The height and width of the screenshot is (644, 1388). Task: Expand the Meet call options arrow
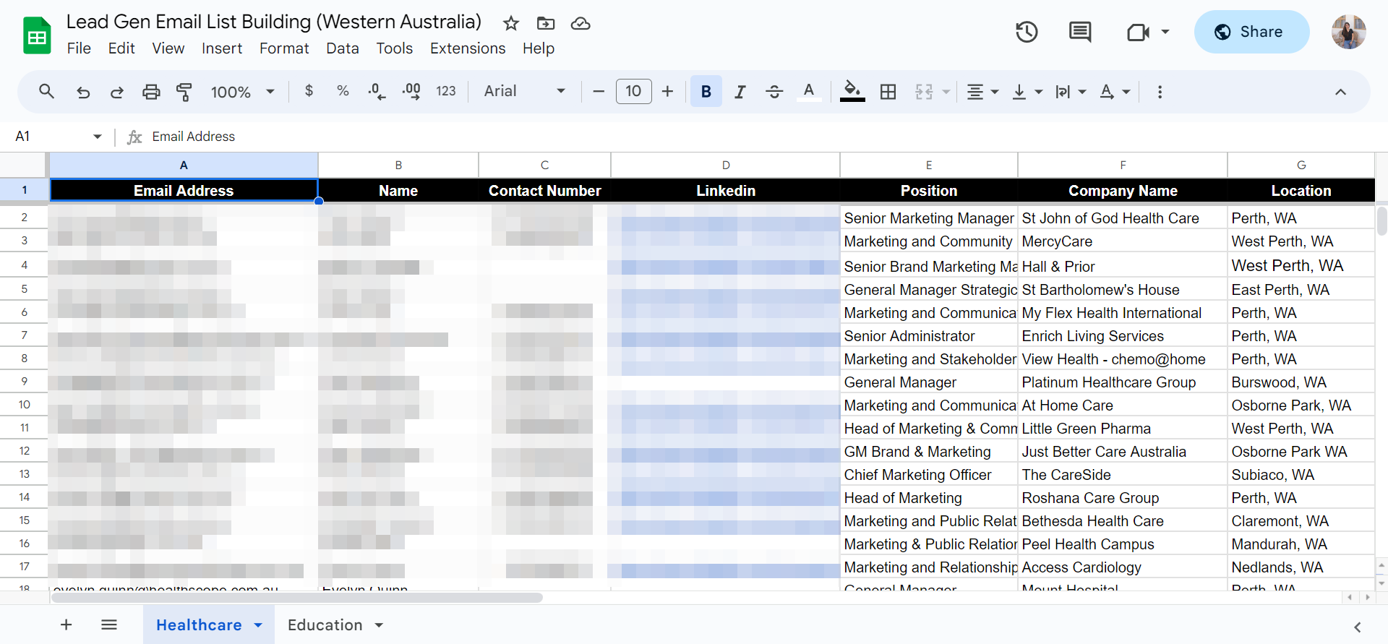pos(1165,32)
